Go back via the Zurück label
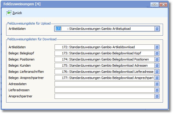Image resolution: width=173 pixels, height=114 pixels. (x=17, y=13)
